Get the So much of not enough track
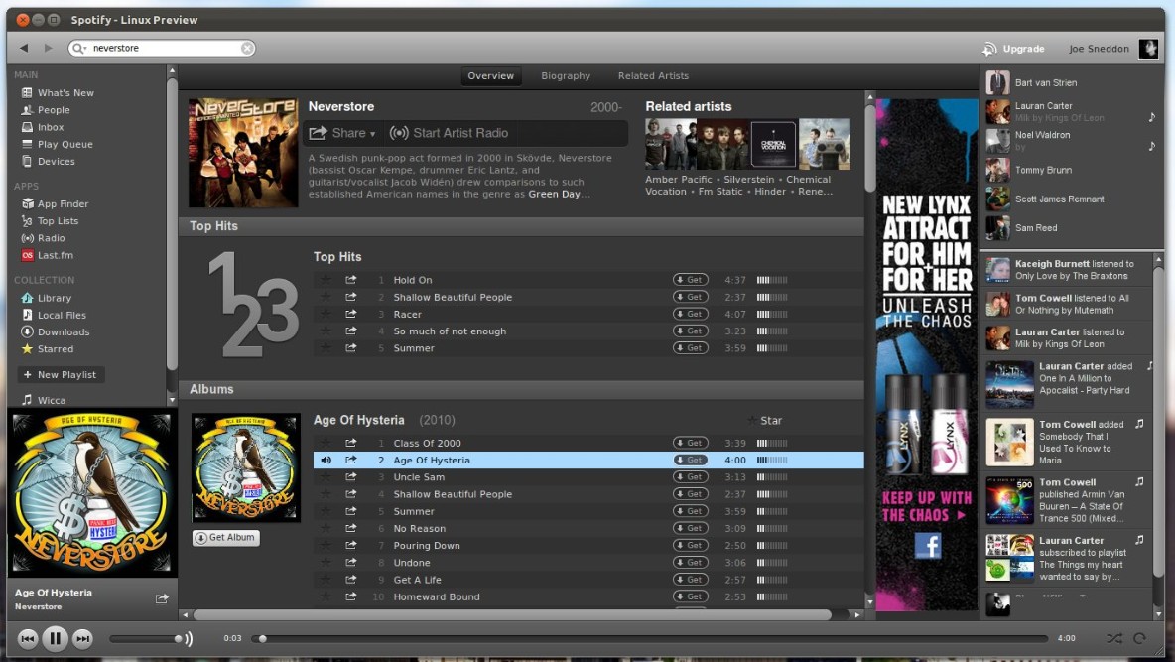Image resolution: width=1175 pixels, height=662 pixels. 690,331
